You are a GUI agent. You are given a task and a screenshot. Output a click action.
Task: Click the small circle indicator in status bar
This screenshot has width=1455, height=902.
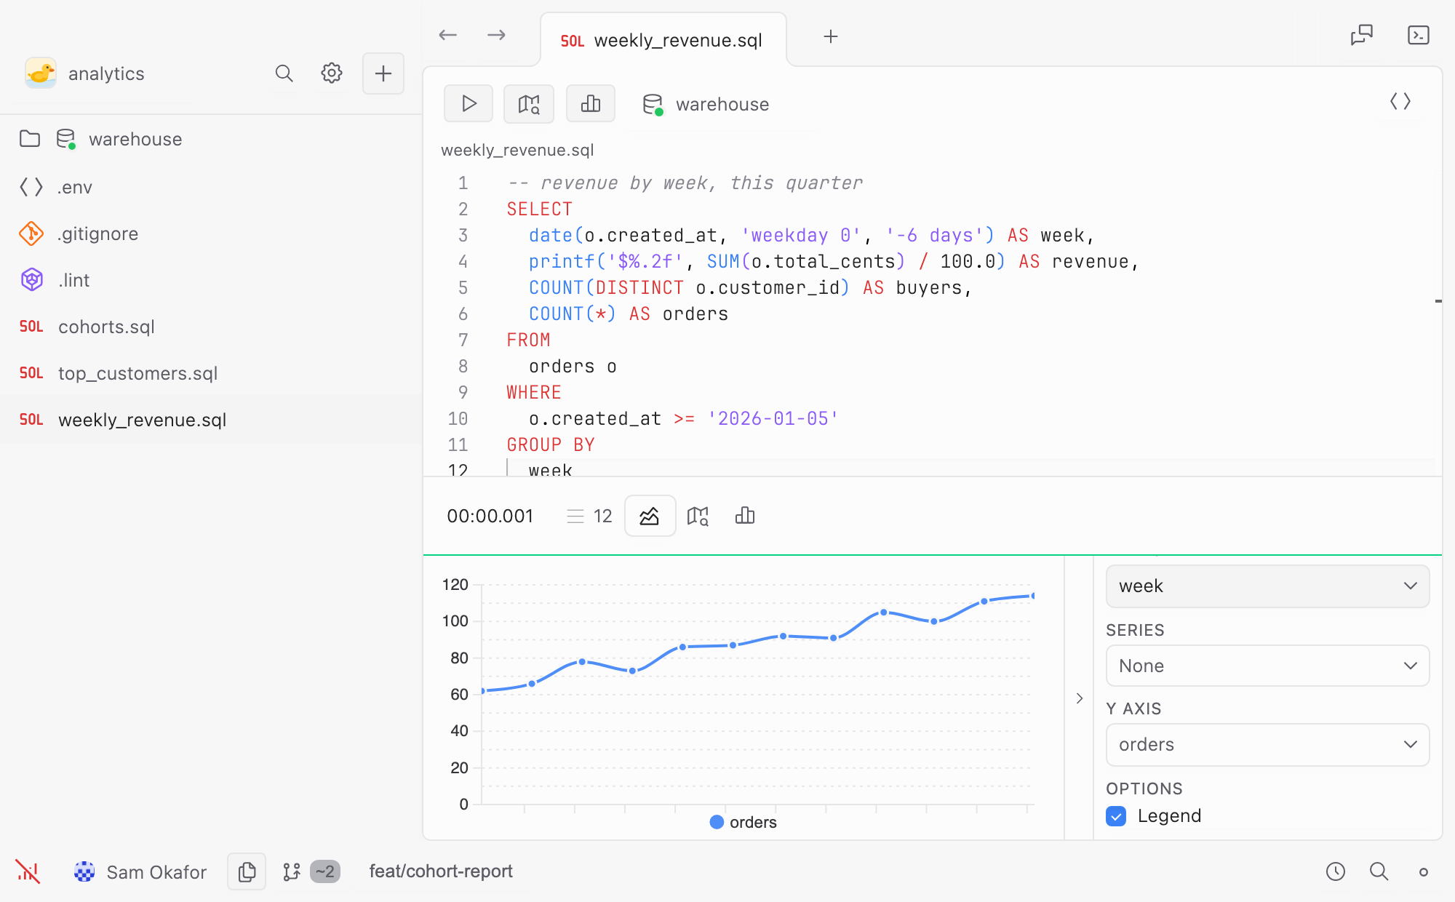(1424, 871)
